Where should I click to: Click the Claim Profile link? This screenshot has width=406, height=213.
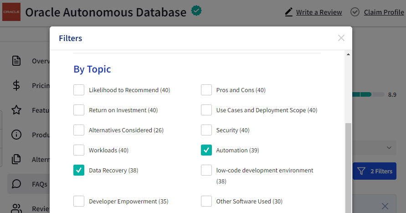point(384,12)
